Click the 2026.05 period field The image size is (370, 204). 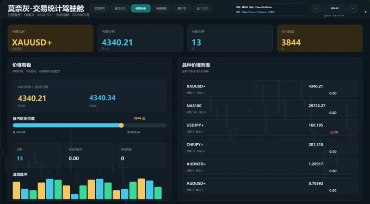pos(334,8)
